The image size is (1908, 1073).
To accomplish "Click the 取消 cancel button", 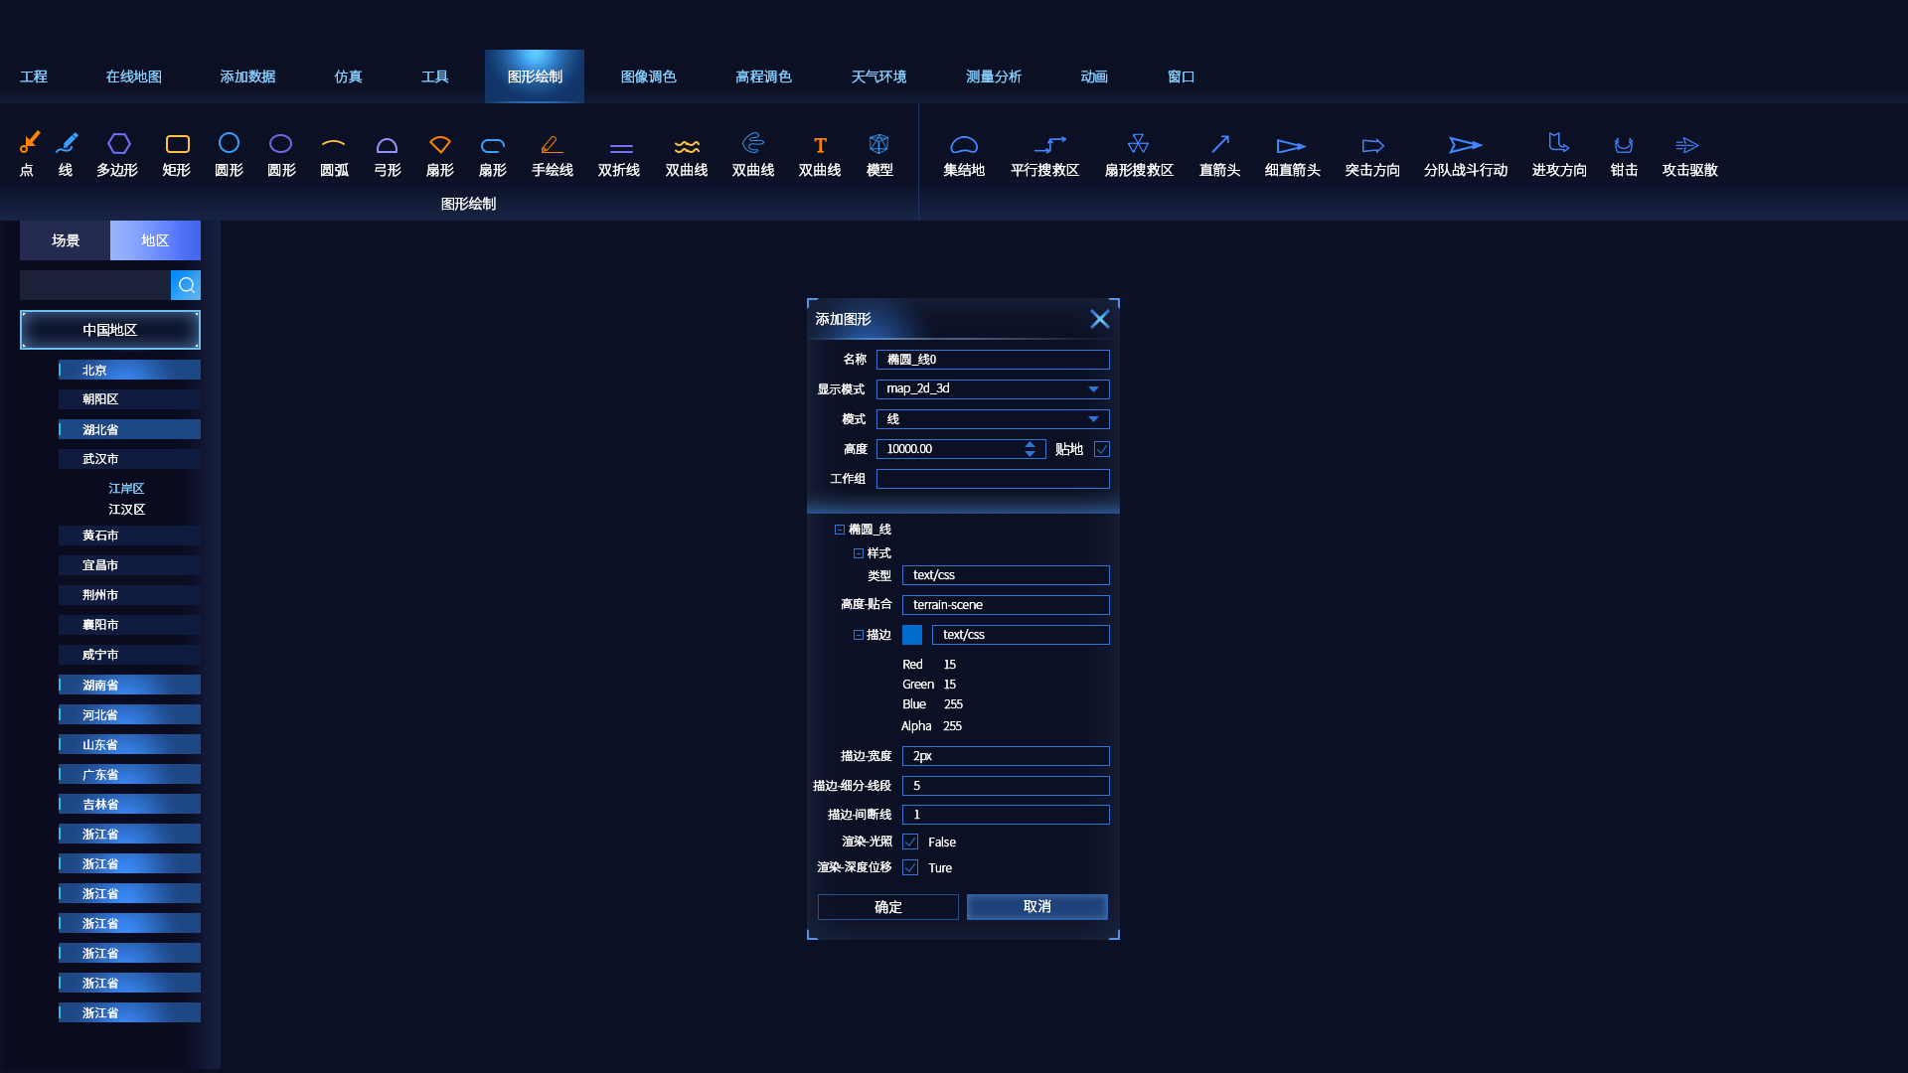I will point(1037,907).
